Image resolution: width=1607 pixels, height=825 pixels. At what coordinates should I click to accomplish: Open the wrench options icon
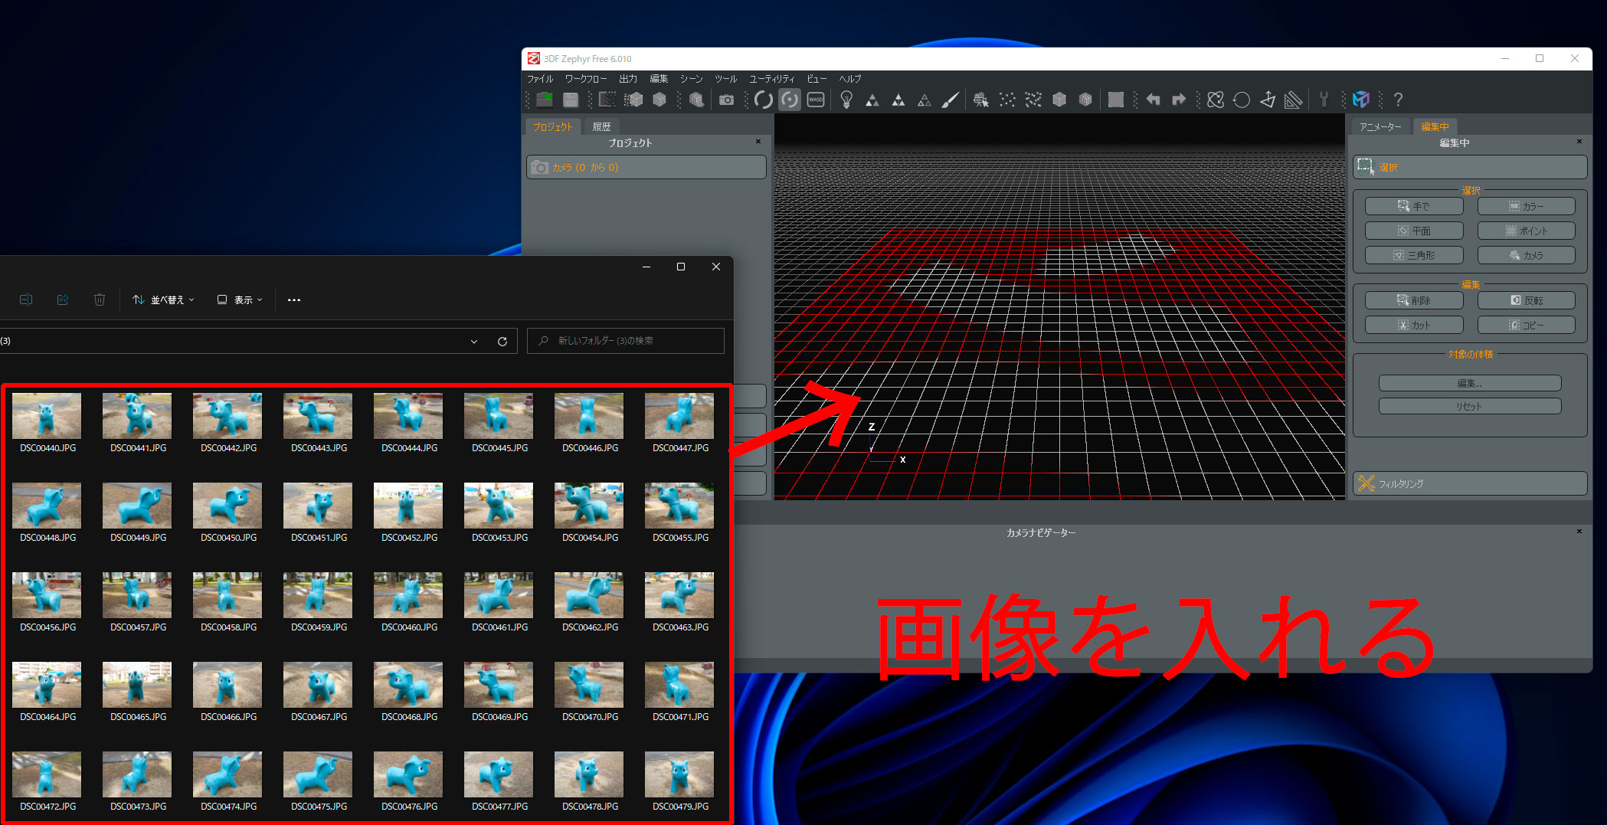[x=1324, y=100]
